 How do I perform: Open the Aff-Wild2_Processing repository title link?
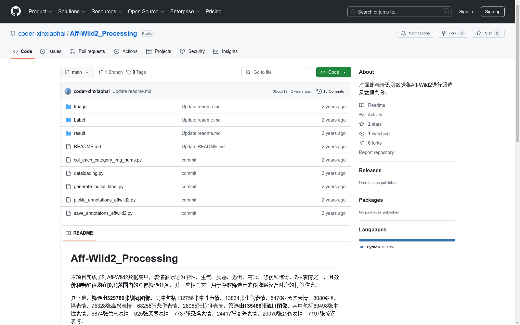tap(103, 33)
